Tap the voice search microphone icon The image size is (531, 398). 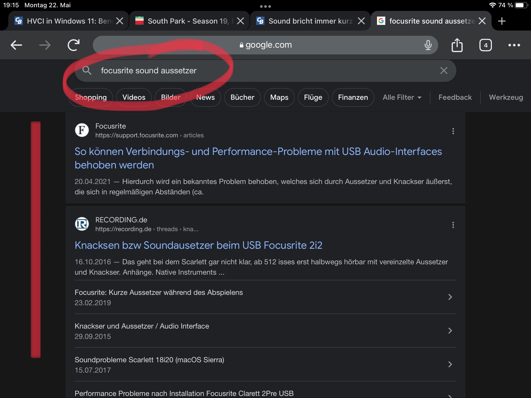tap(428, 45)
